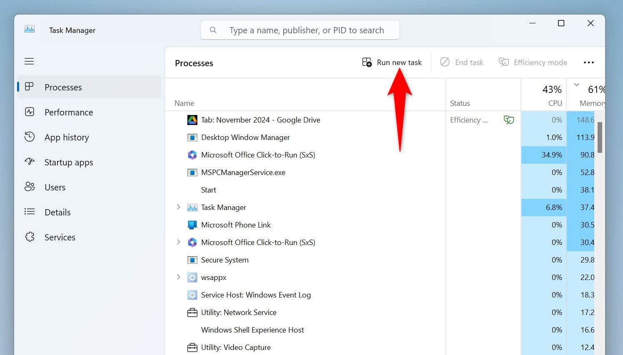The width and height of the screenshot is (623, 355).
Task: Open the hamburger navigation menu
Action: [29, 62]
